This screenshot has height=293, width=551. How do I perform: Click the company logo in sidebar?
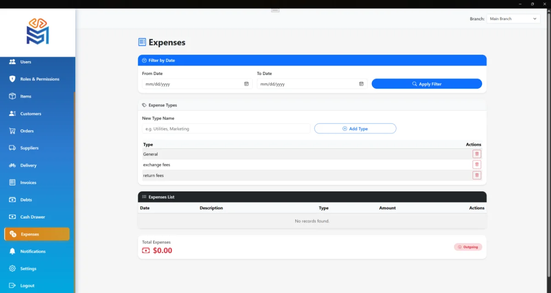[x=38, y=31]
